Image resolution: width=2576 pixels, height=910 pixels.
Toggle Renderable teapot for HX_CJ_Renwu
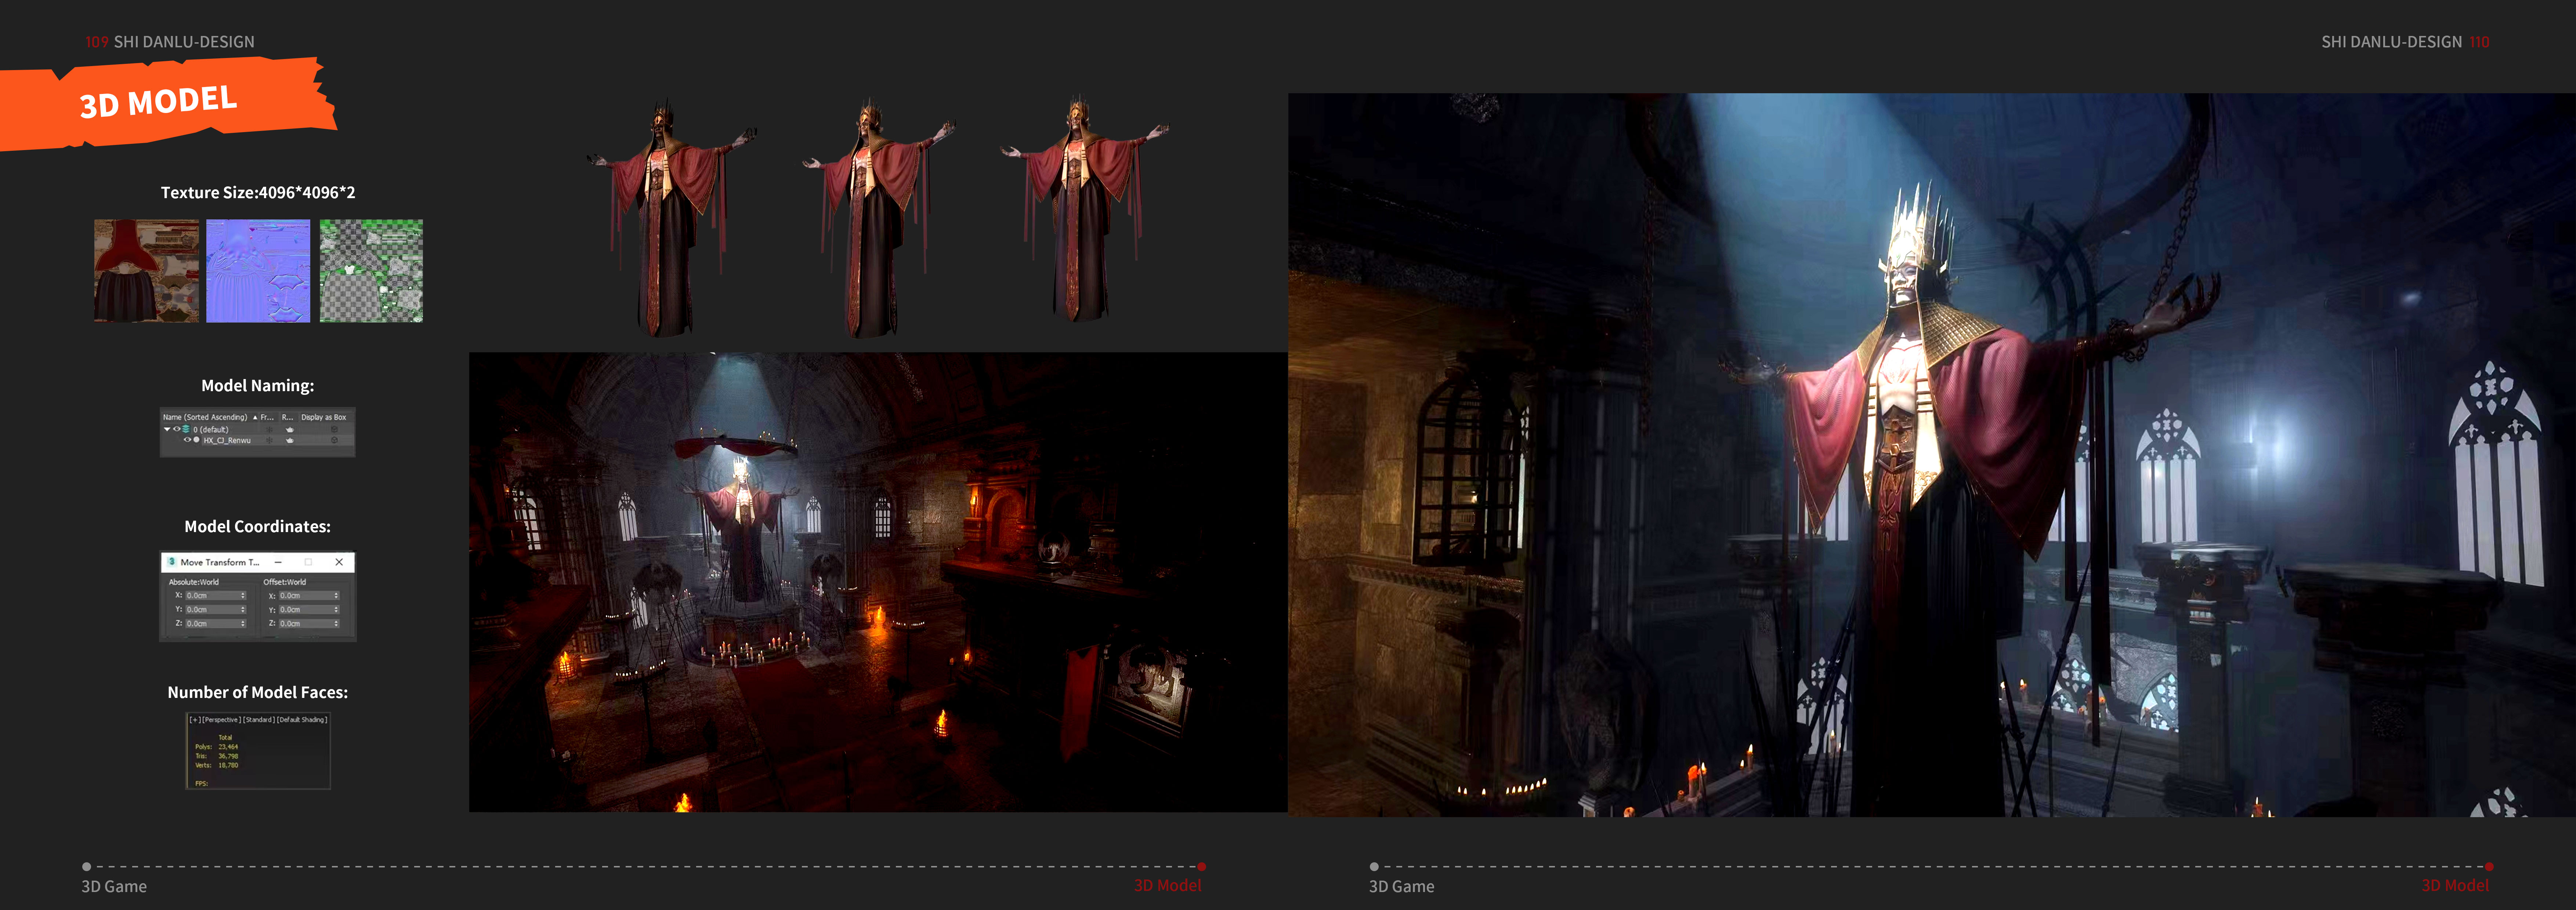pos(290,441)
